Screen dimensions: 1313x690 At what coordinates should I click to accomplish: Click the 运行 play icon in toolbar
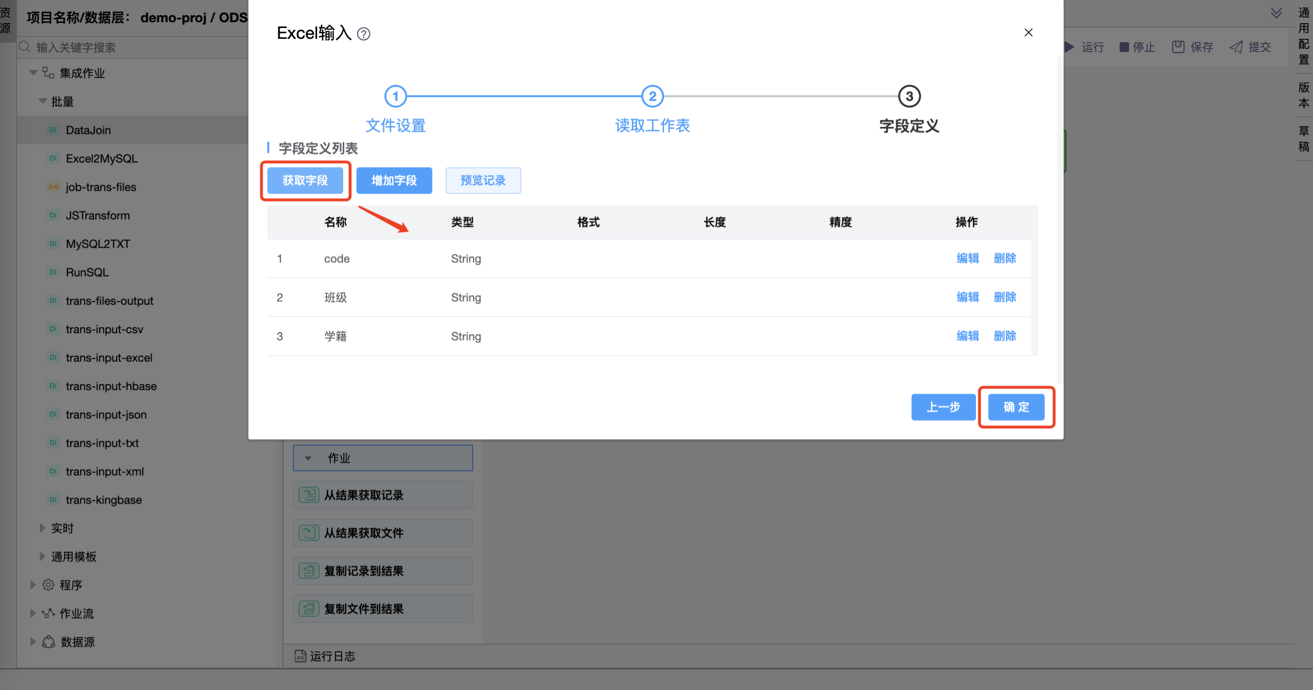1070,47
